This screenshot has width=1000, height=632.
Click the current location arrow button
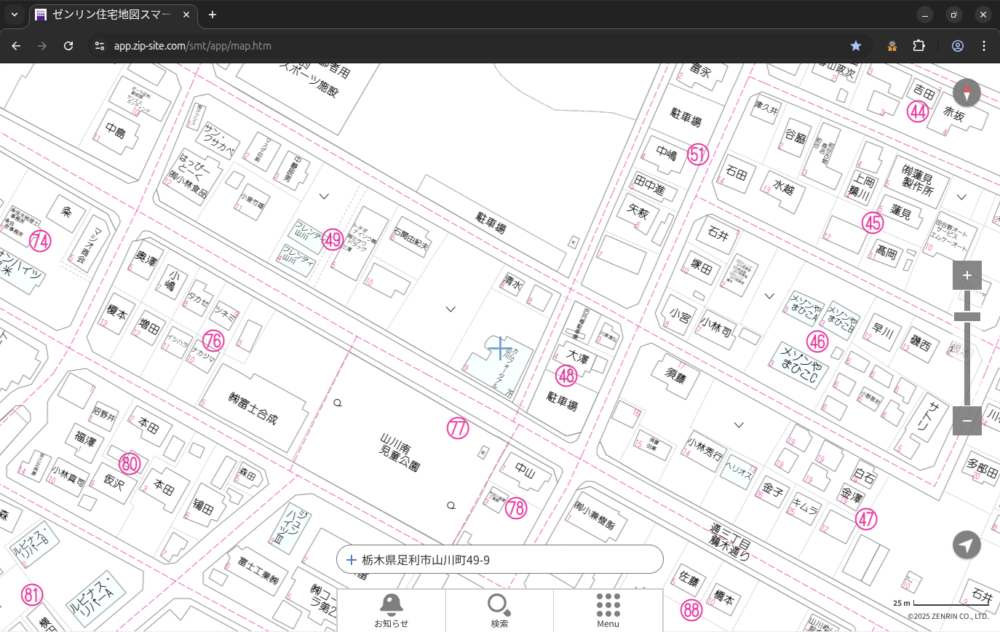pos(967,545)
